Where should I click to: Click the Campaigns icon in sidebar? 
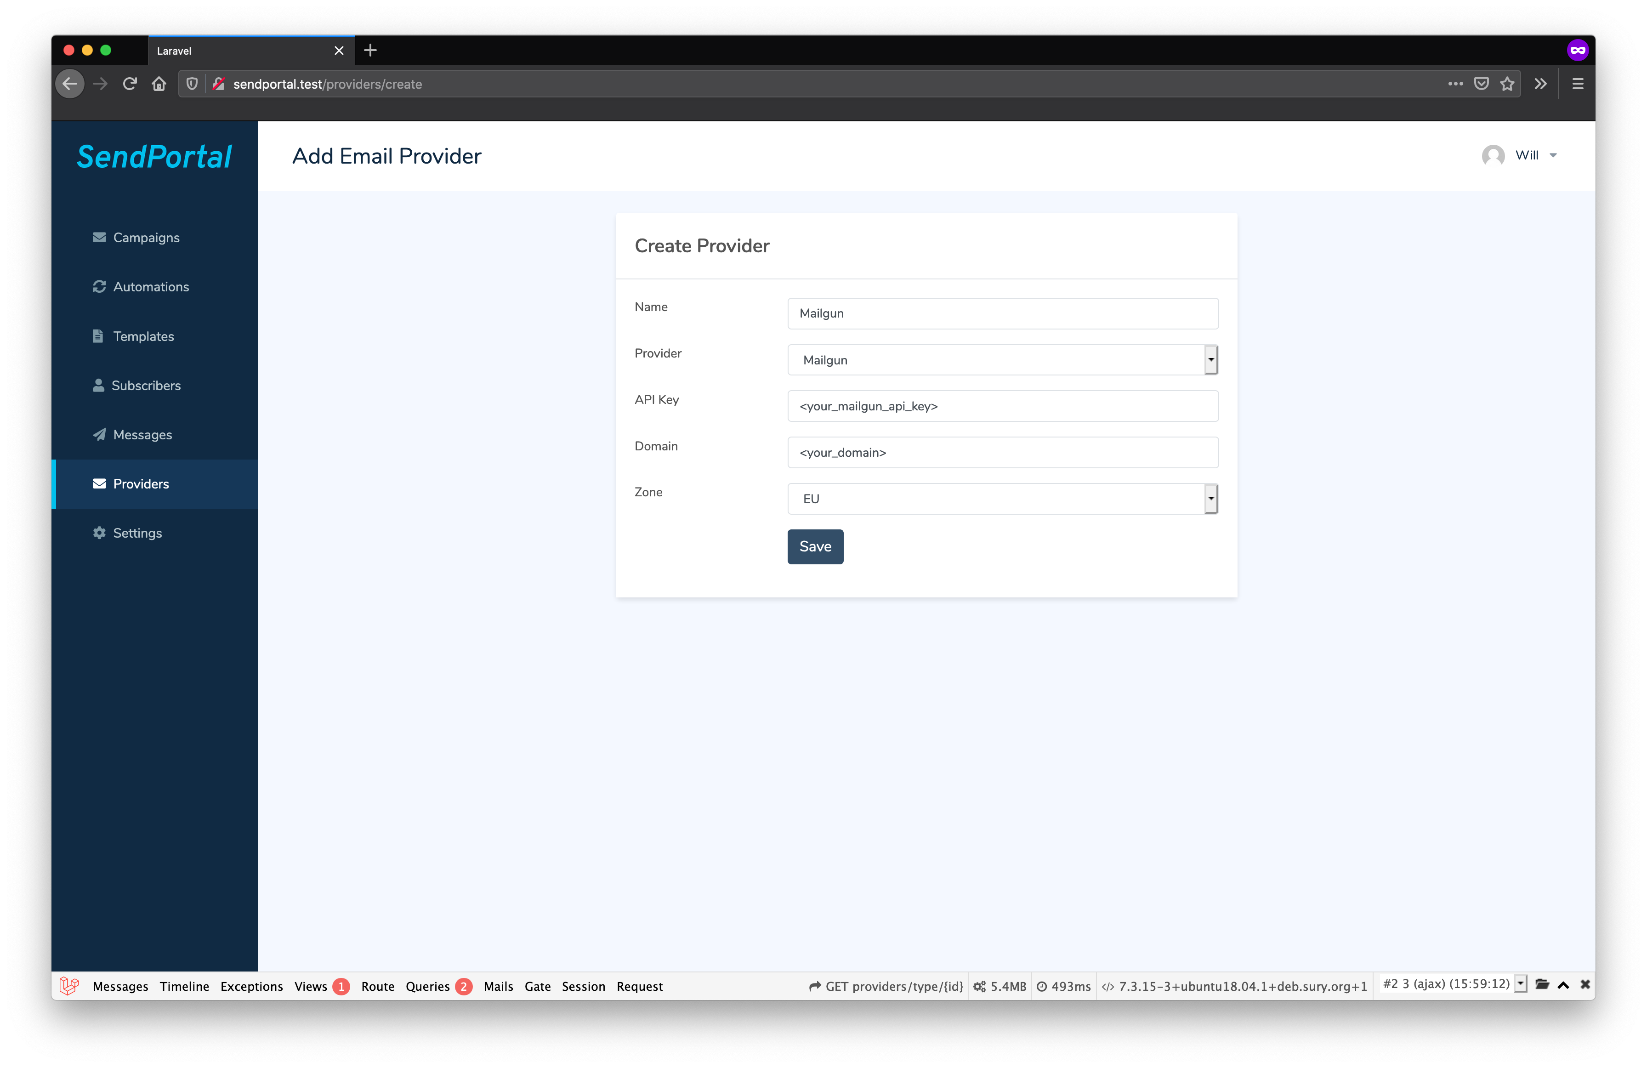click(x=100, y=236)
